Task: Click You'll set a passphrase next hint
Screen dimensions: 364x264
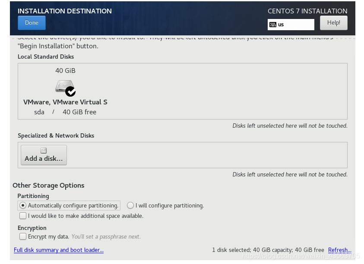Action: tap(106, 237)
